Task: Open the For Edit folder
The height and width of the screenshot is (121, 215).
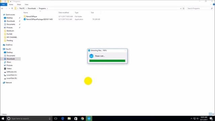Action: (x=9, y=34)
